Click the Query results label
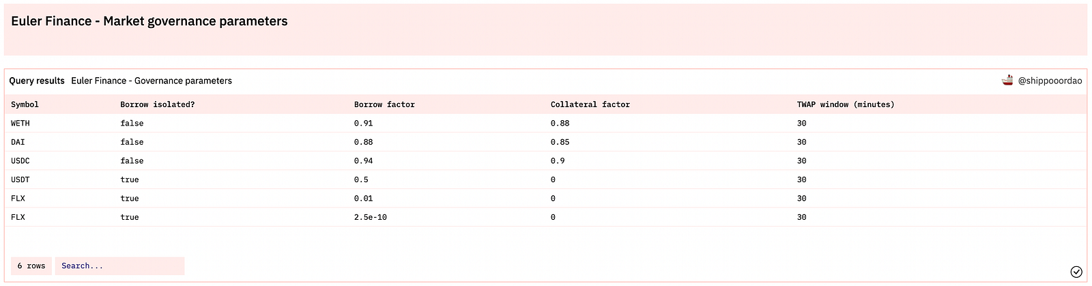The width and height of the screenshot is (1092, 286). point(37,81)
